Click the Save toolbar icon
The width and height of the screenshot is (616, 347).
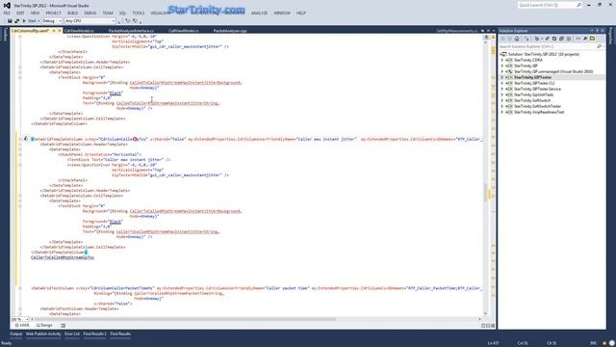[10, 21]
